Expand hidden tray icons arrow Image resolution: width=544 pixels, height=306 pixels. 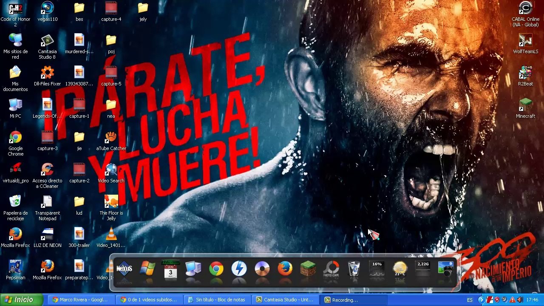point(481,300)
